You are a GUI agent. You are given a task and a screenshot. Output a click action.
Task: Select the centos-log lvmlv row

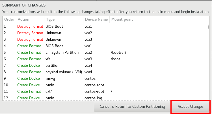pyautogui.click(x=106, y=98)
